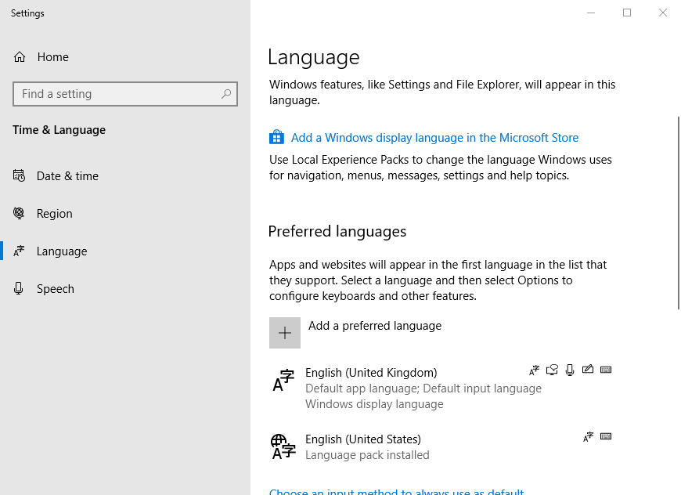Click UK handwriting feature icon

(588, 370)
